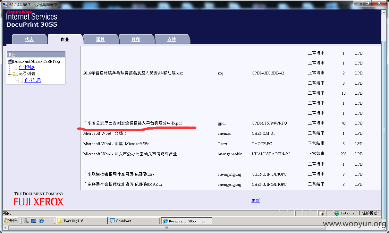389x233 pixels.
Task: Launch Internet Explorer from quick launch
Action: (x=41, y=221)
